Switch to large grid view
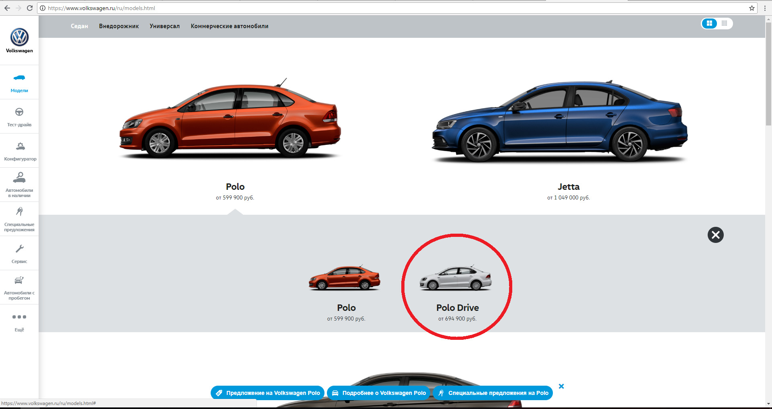 click(709, 23)
